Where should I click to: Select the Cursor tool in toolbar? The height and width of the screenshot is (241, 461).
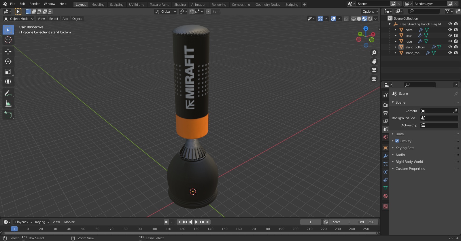coord(8,40)
